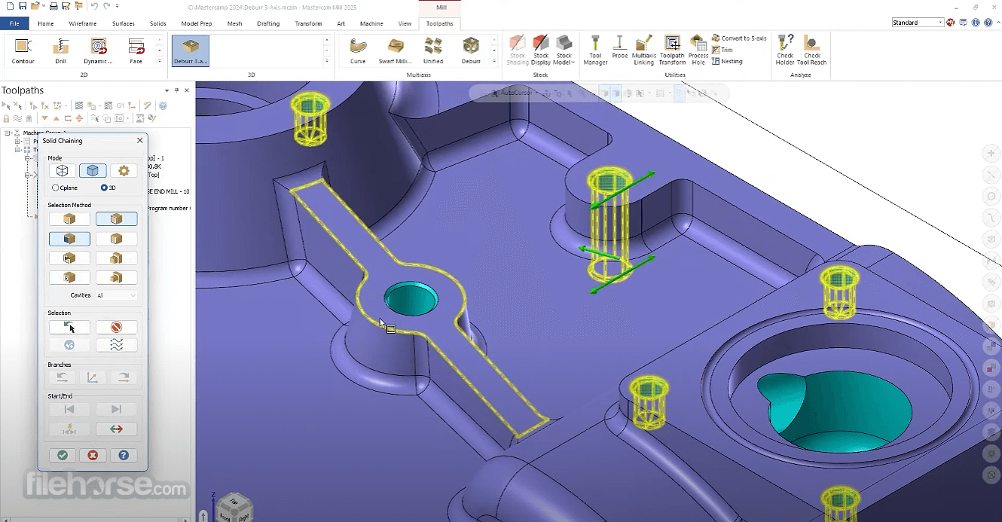Click the Nesting utility
Screen dimensions: 1002x522
coord(727,61)
